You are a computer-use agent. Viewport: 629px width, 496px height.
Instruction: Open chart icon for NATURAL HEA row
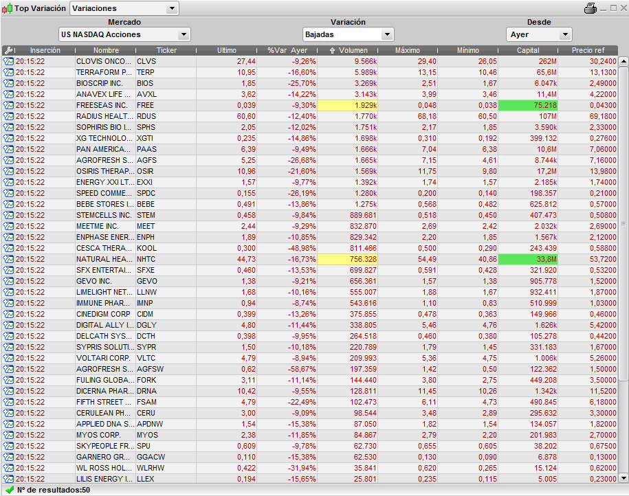pyautogui.click(x=8, y=260)
